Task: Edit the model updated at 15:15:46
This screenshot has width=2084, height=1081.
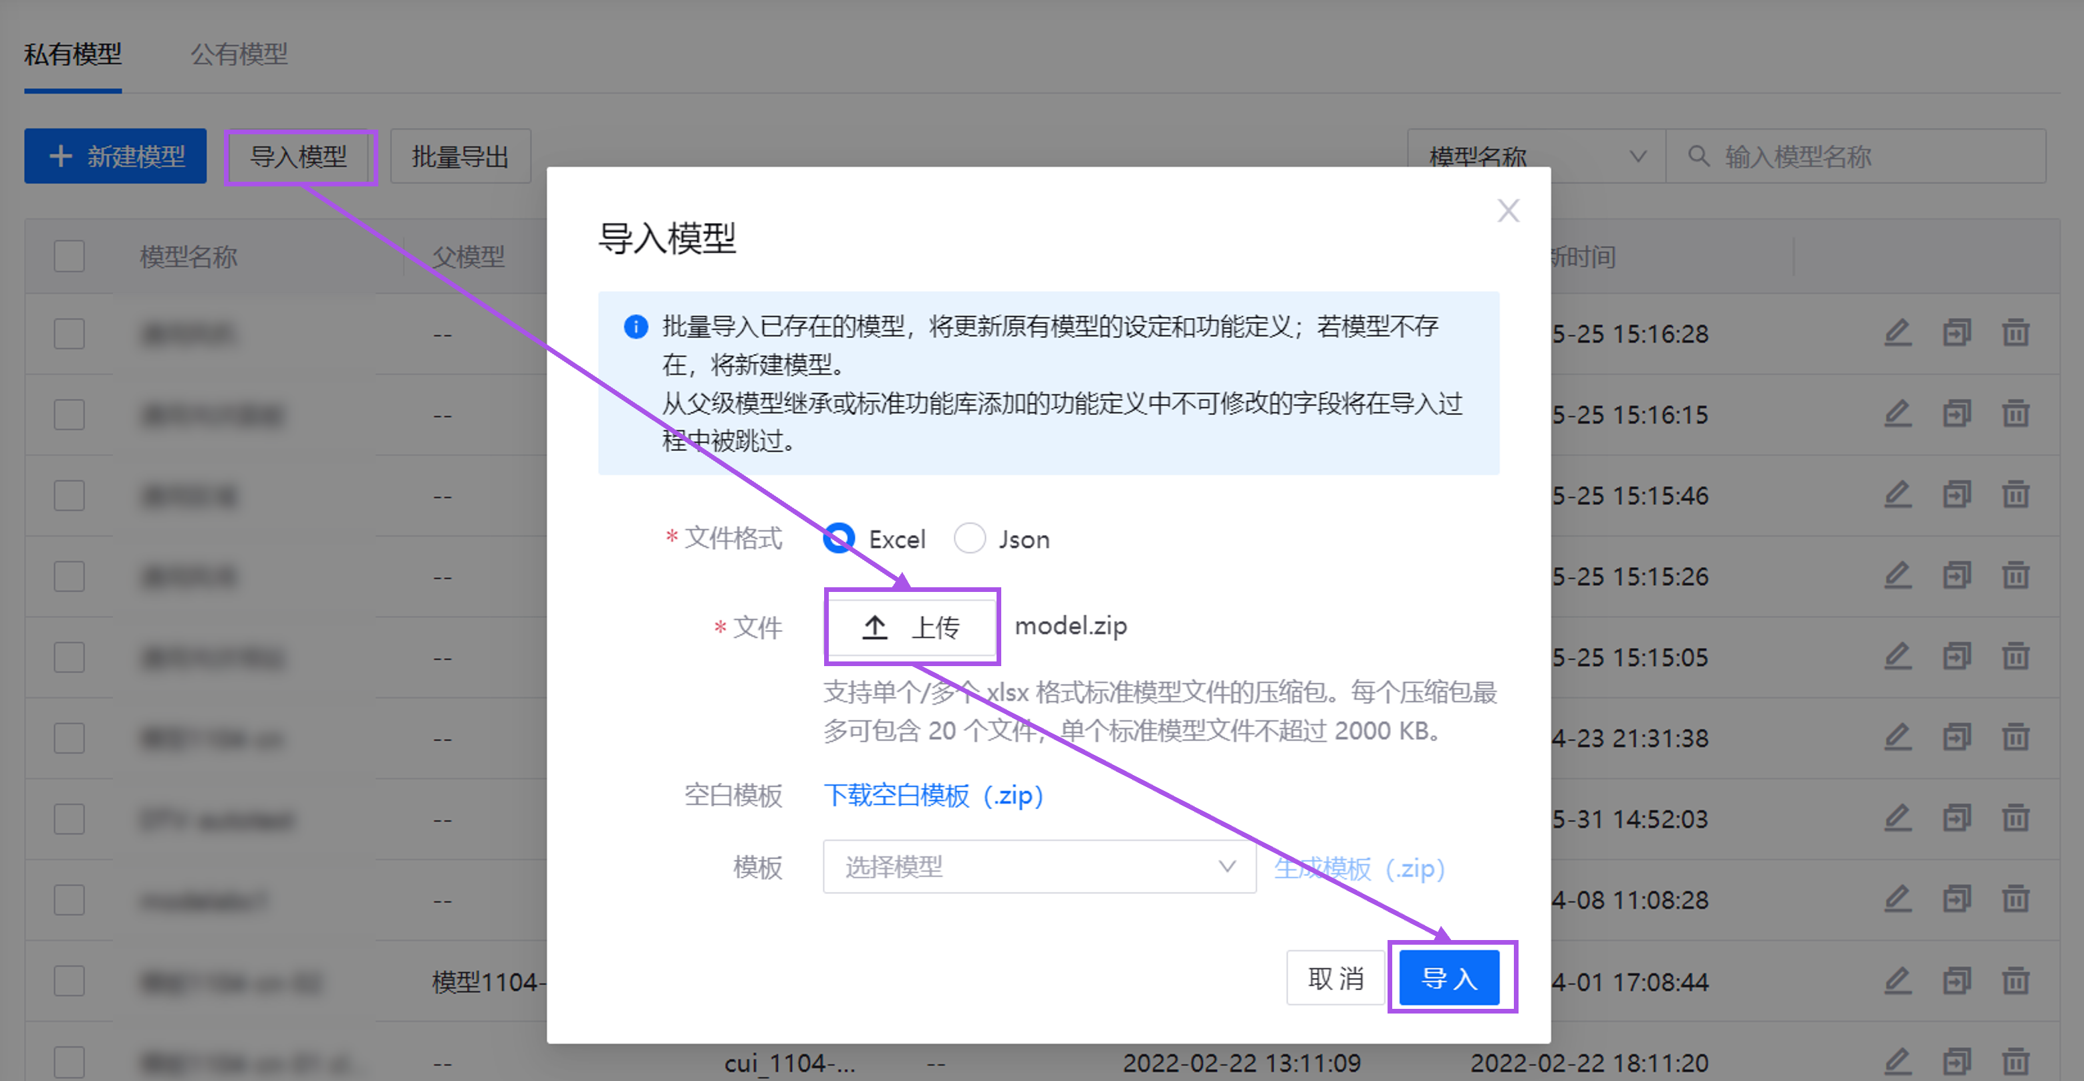Action: tap(1898, 495)
